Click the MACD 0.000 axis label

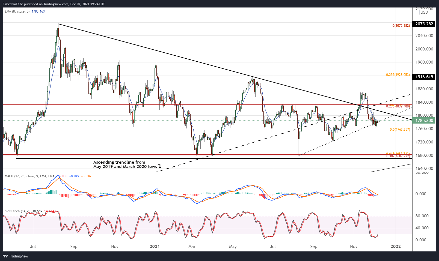click(x=421, y=194)
